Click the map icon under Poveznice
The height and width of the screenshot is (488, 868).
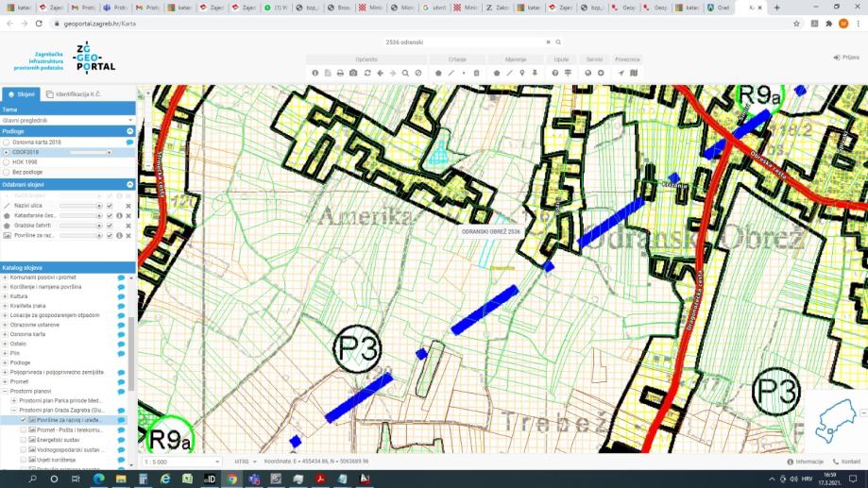coord(635,73)
